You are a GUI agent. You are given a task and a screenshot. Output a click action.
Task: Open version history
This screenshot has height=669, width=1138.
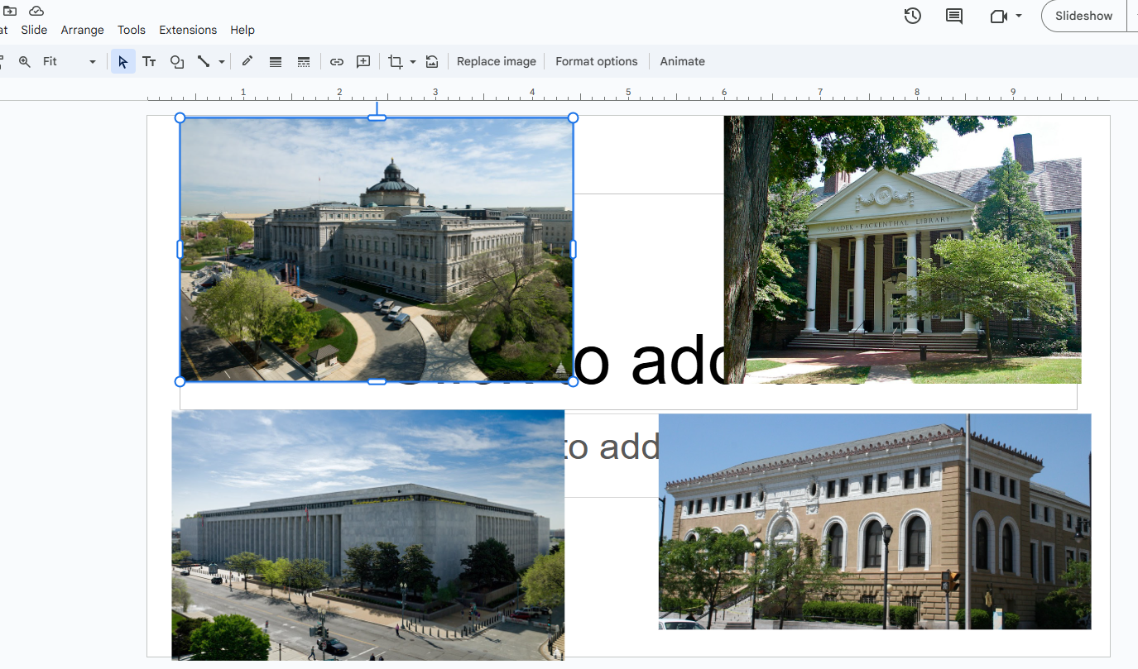point(912,15)
